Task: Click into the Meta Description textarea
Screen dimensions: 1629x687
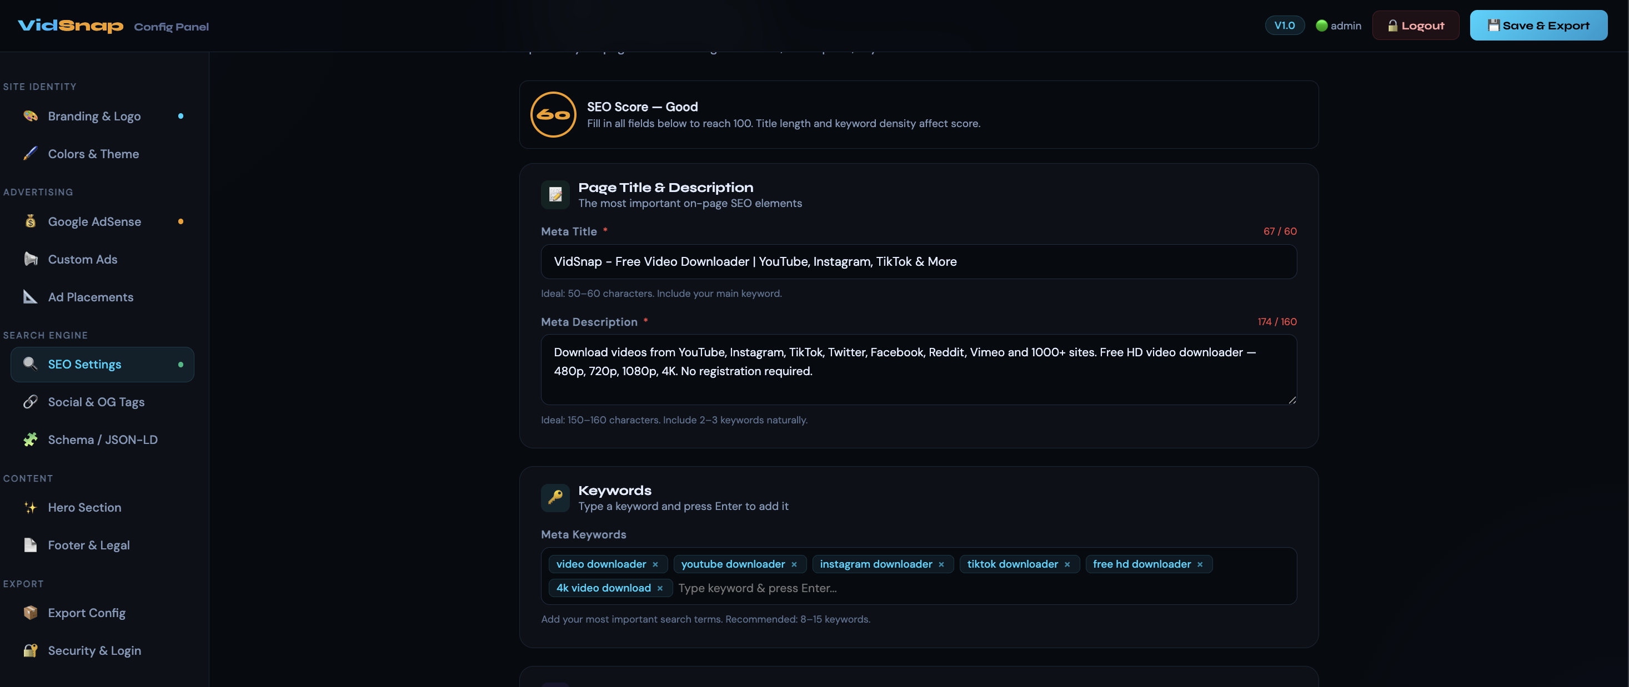Action: pos(918,370)
